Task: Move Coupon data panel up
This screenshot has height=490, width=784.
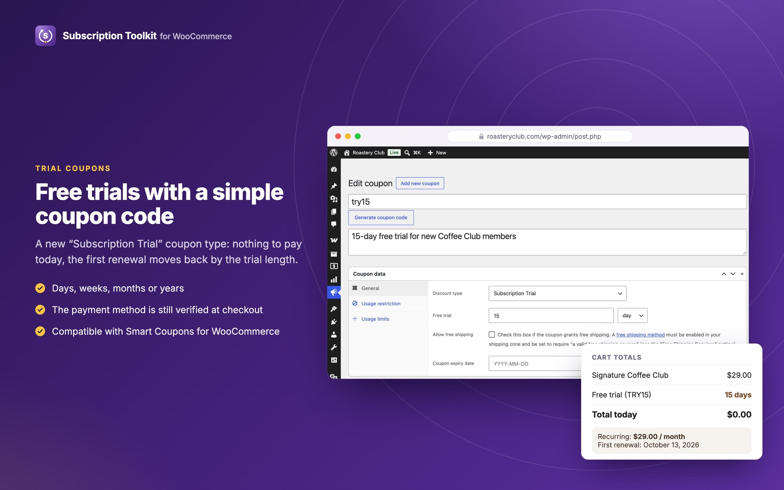Action: point(724,274)
